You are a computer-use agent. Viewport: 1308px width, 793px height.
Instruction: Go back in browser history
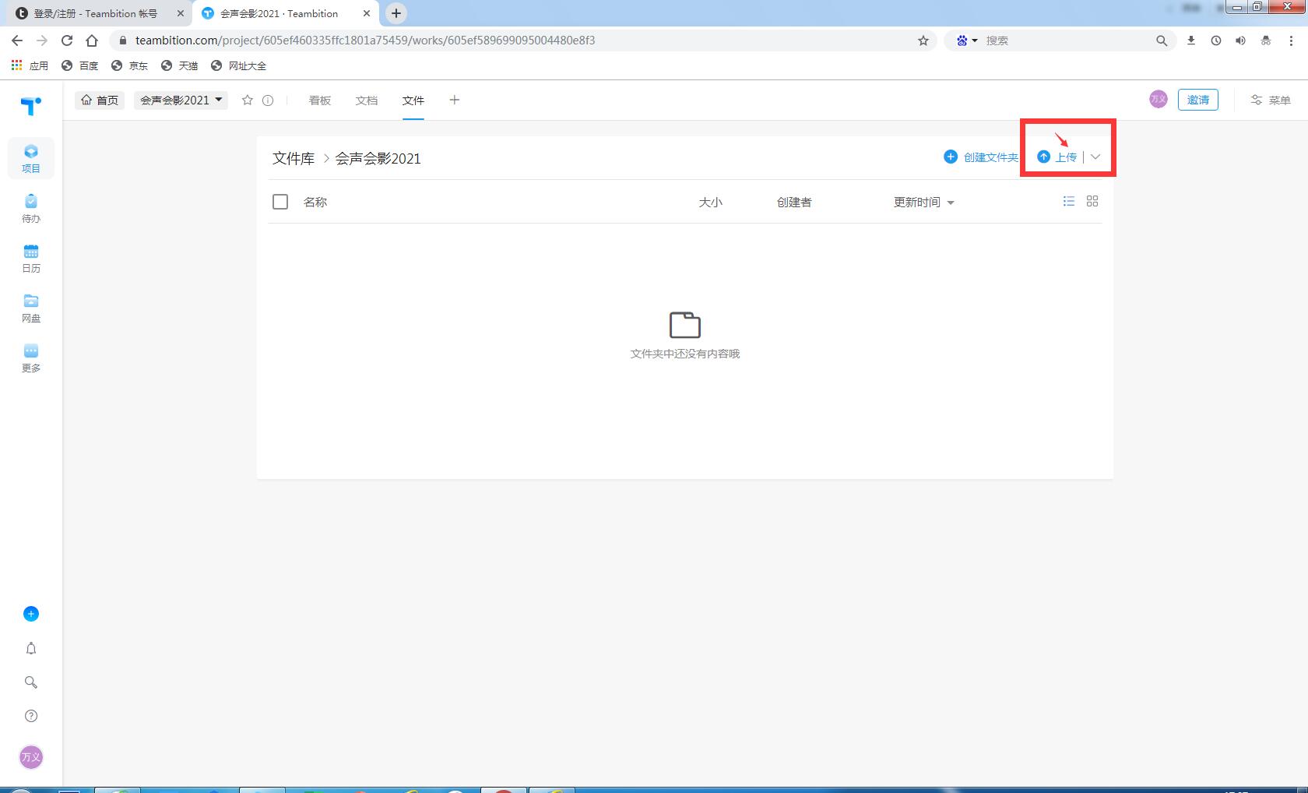(17, 41)
